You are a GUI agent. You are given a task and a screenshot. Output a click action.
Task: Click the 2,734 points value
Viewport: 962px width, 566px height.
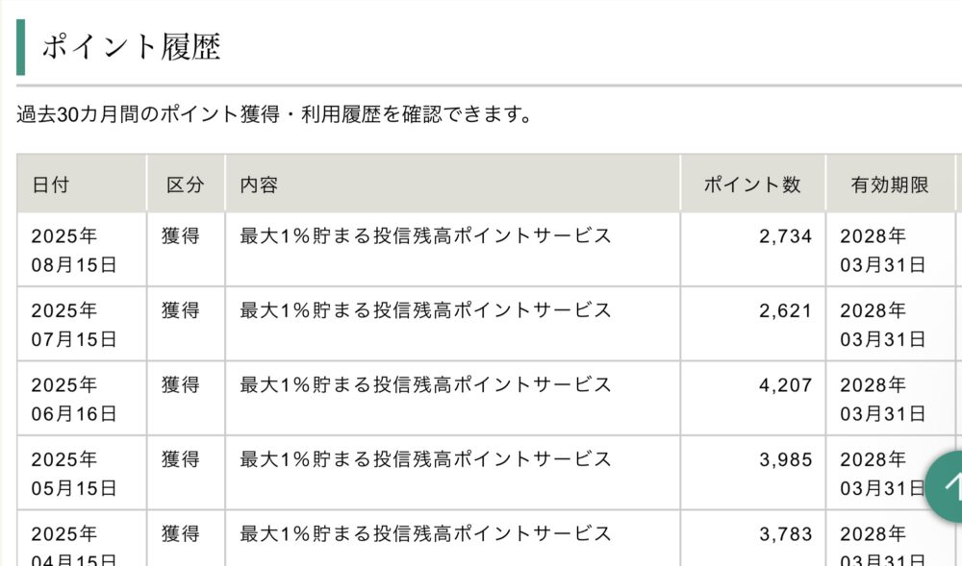[x=785, y=236]
